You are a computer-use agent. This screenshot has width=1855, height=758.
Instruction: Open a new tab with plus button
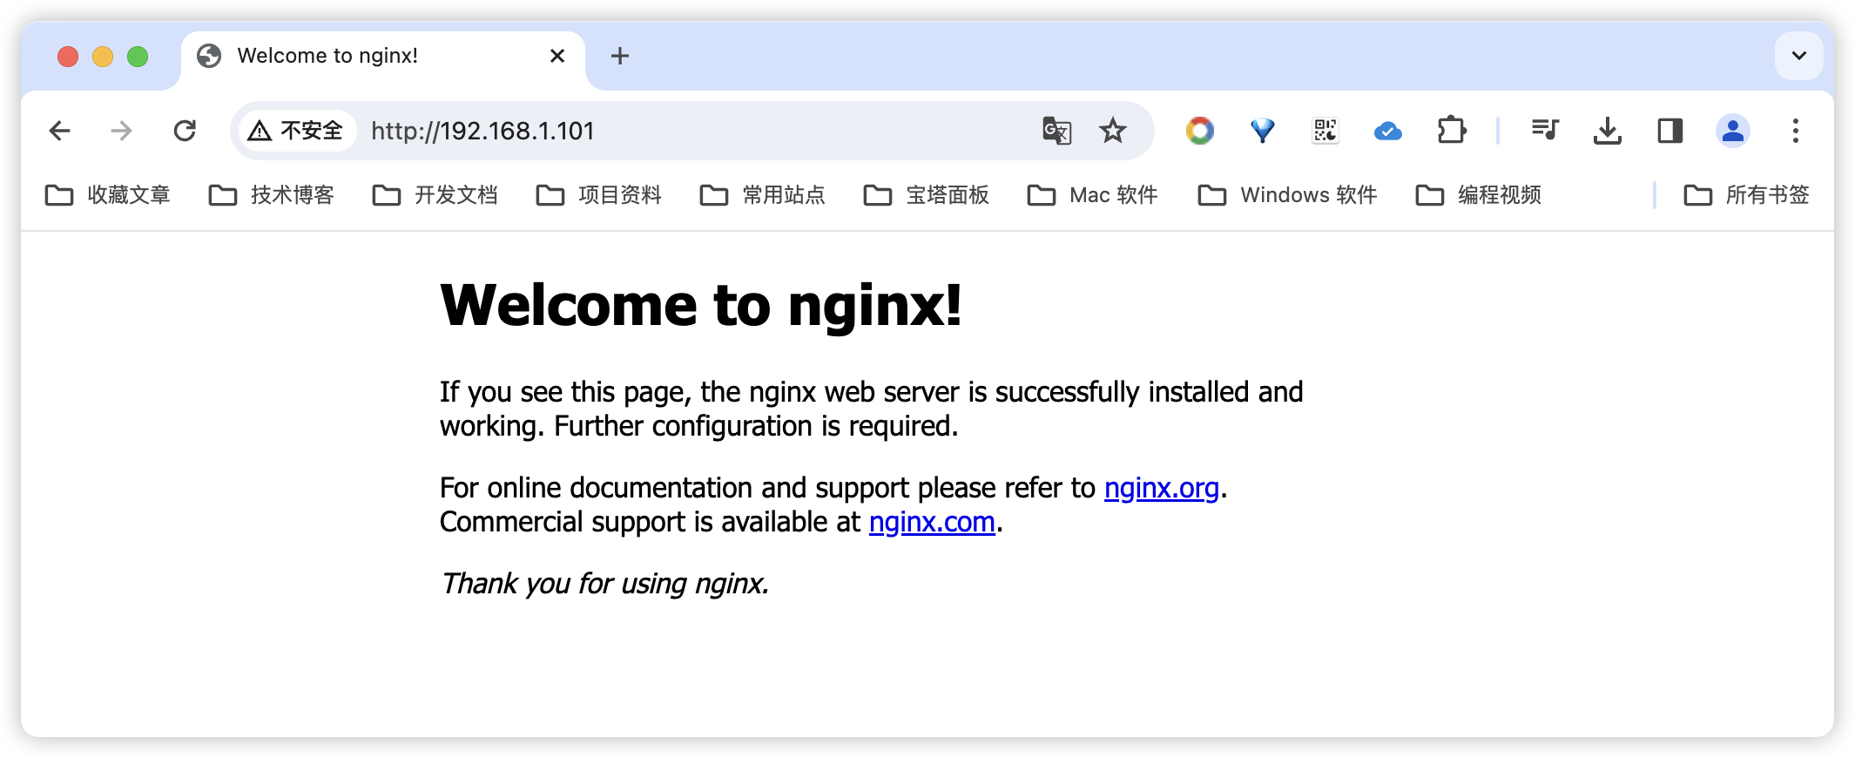point(620,56)
